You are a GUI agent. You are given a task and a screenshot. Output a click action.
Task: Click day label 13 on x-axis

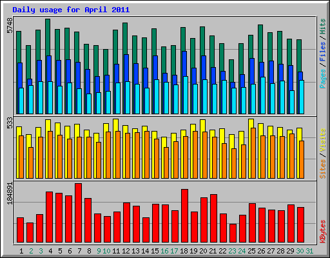135,251
